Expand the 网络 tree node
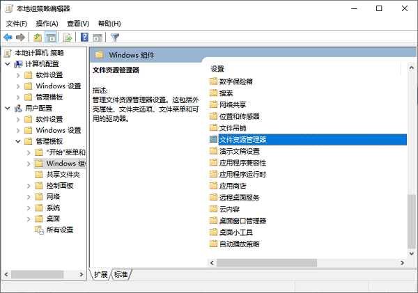 [x=29, y=197]
